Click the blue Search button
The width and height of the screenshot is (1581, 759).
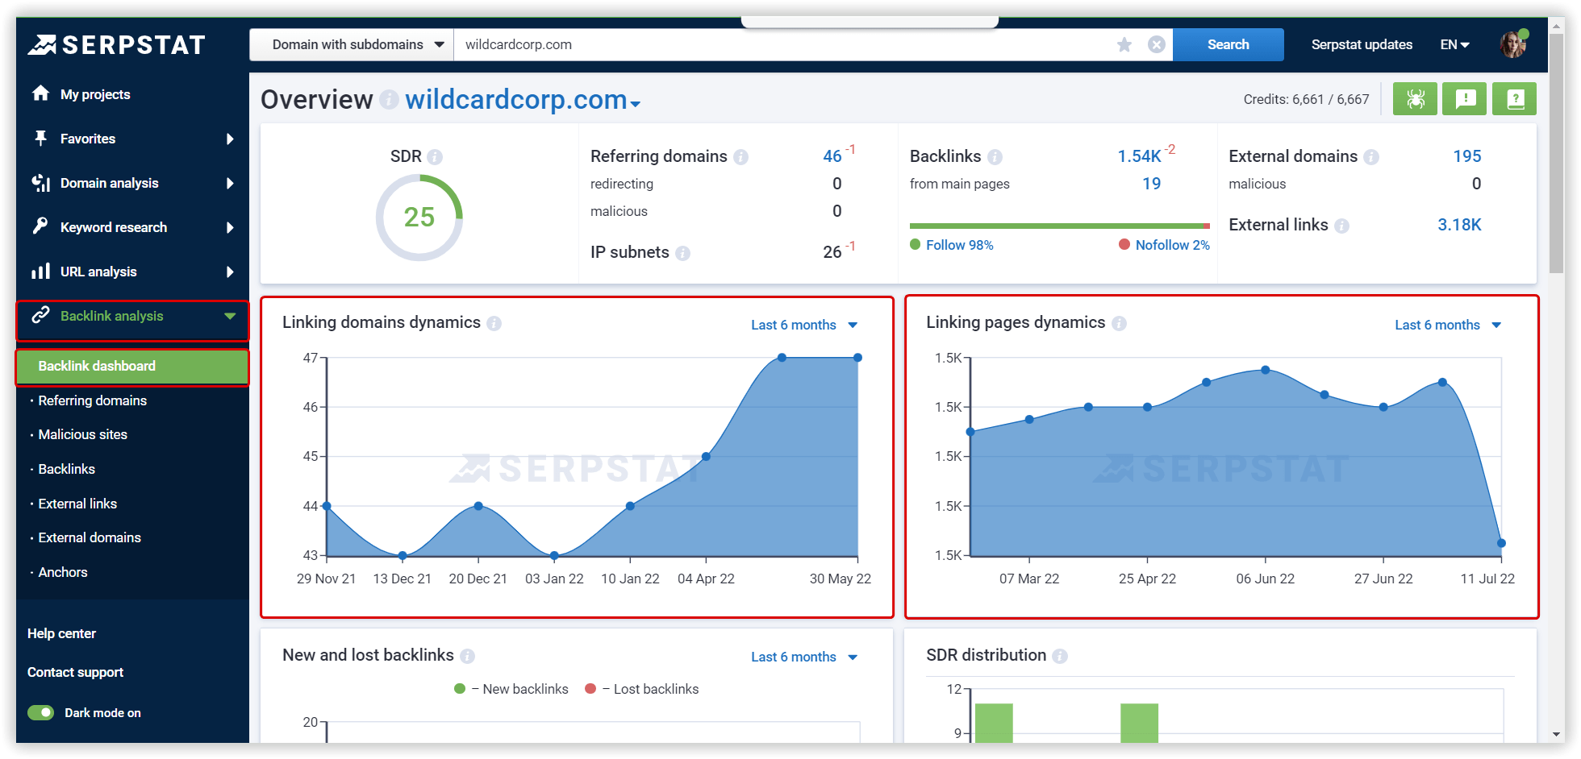[x=1228, y=44]
